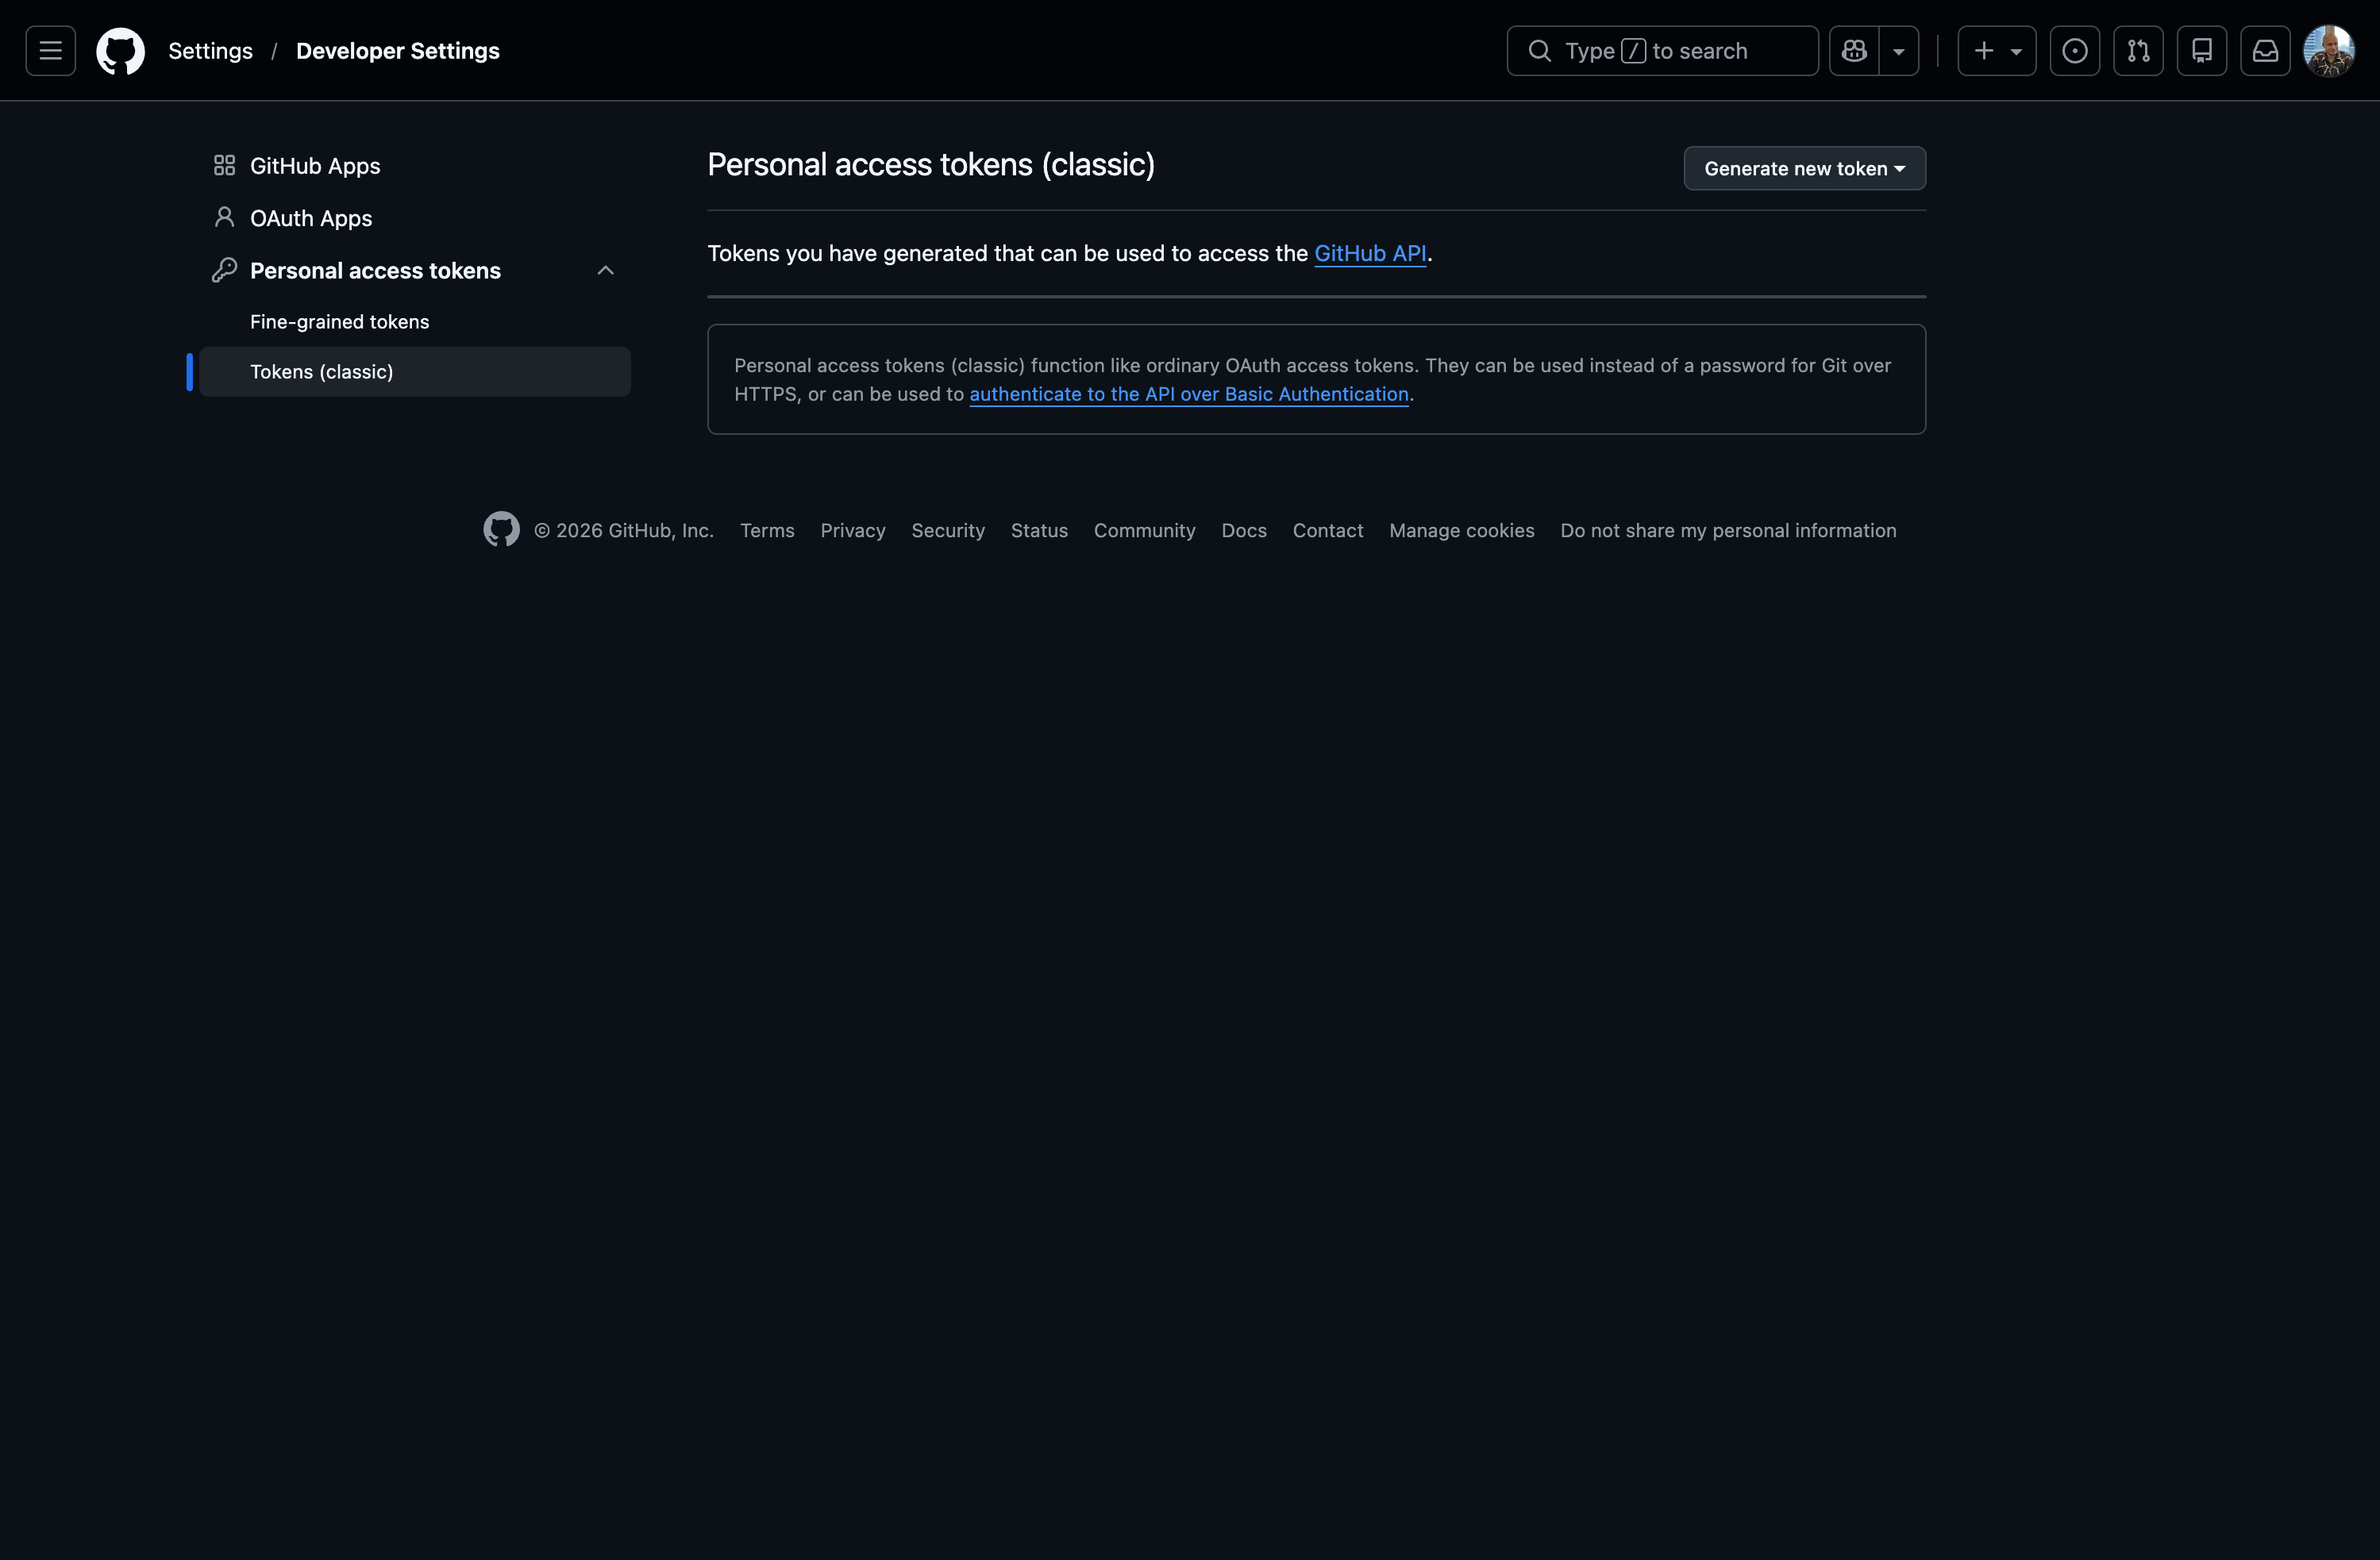
Task: Open the Copilot chat icon
Action: (1854, 51)
